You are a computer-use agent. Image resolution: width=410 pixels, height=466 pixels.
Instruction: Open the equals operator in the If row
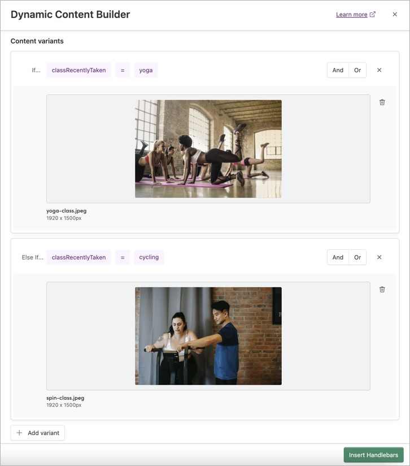pos(123,70)
